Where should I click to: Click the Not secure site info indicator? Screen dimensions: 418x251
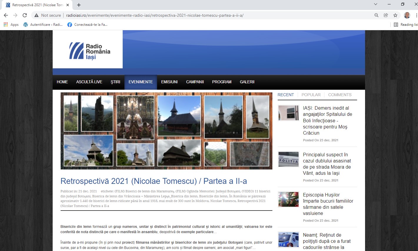pyautogui.click(x=48, y=15)
